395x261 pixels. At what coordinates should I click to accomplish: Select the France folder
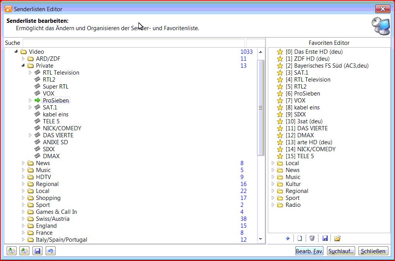(x=44, y=232)
